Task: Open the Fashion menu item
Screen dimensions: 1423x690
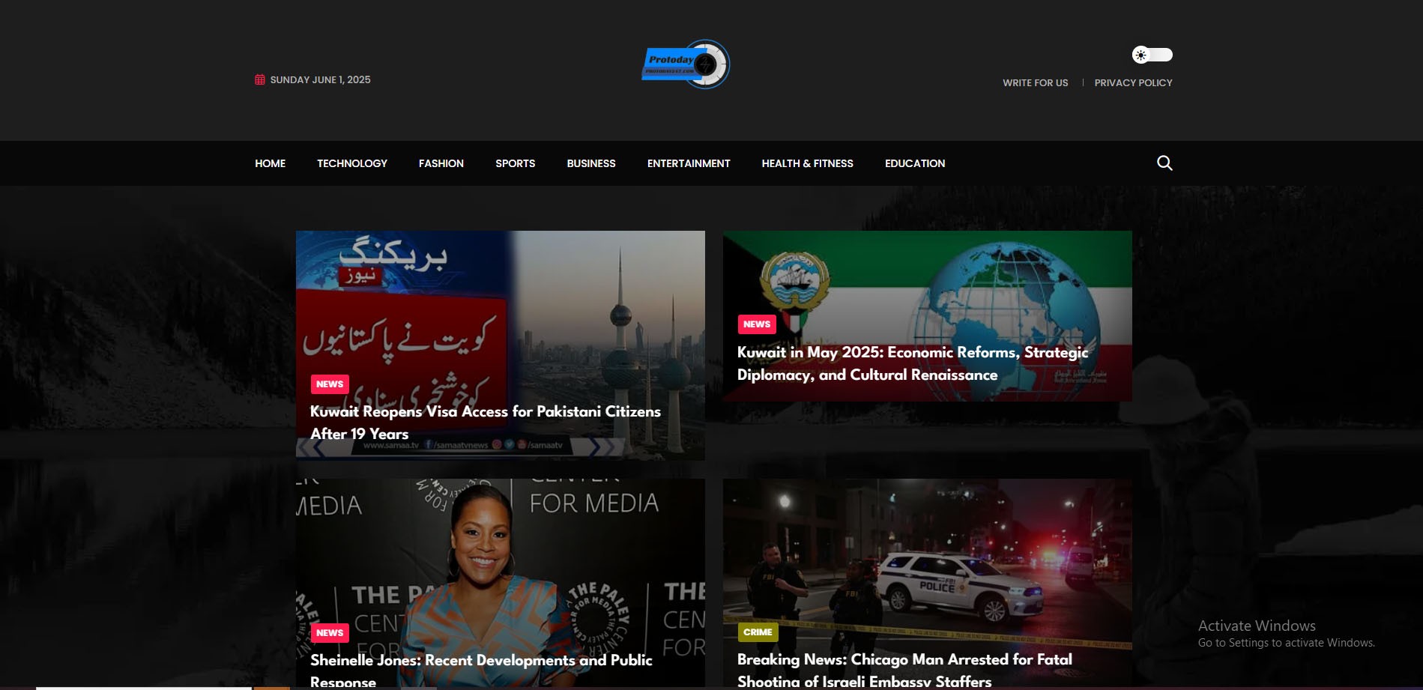Action: tap(441, 163)
